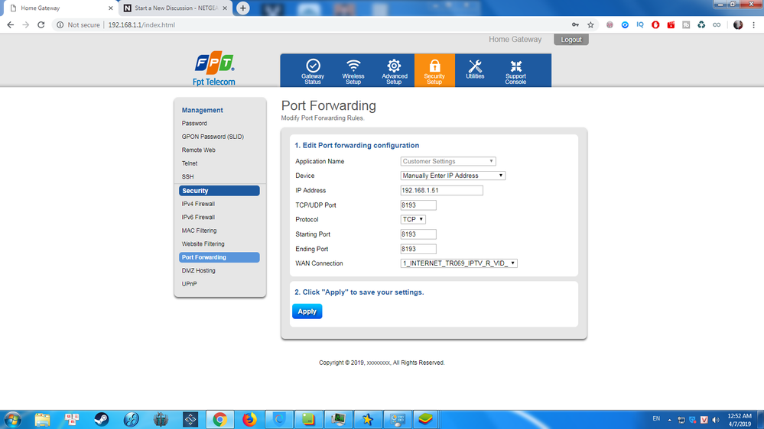764x429 pixels.
Task: Select the Management sidebar heading
Action: point(202,111)
